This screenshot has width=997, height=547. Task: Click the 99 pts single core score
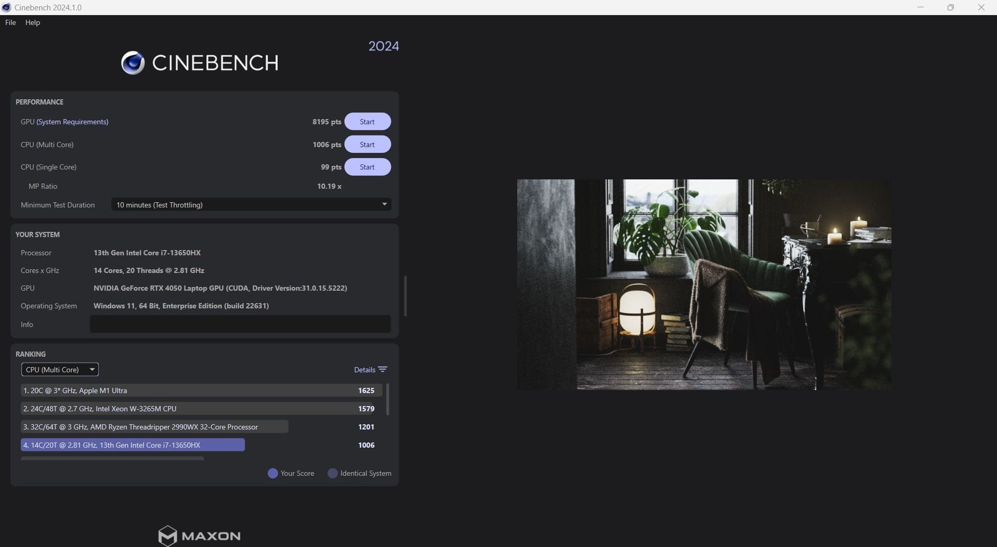click(x=331, y=167)
